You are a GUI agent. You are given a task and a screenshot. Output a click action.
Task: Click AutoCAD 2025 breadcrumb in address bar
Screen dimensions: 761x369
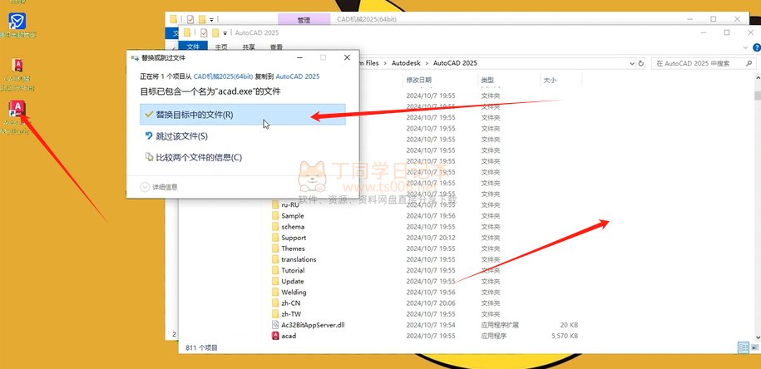click(x=455, y=63)
